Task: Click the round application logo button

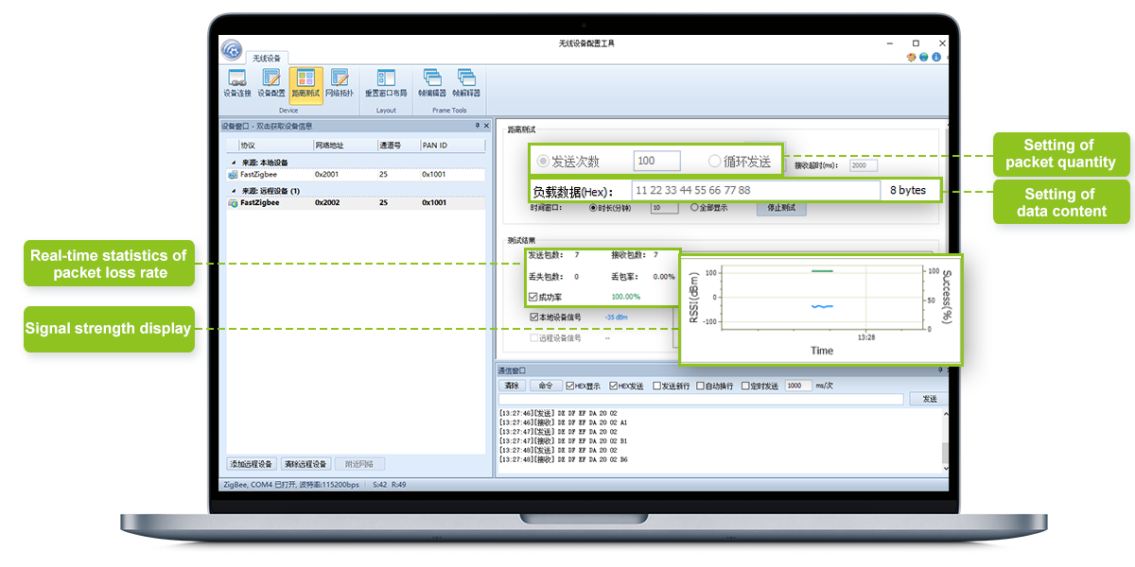Action: pyautogui.click(x=232, y=50)
